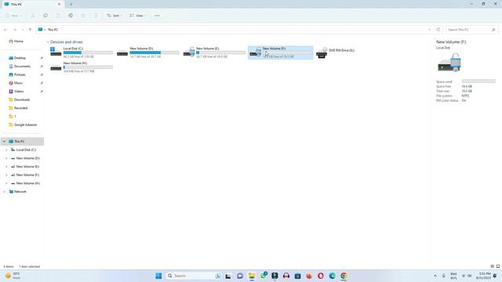Image resolution: width=502 pixels, height=282 pixels.
Task: Expand Local Disk (C:) in navigation tree
Action: (x=6, y=150)
